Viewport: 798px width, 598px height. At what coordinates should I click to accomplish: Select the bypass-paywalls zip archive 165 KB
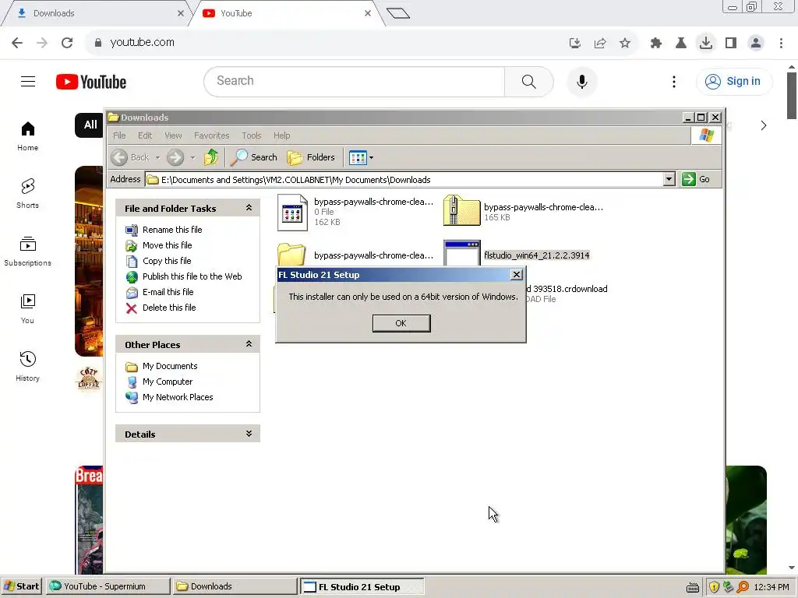[x=523, y=212]
